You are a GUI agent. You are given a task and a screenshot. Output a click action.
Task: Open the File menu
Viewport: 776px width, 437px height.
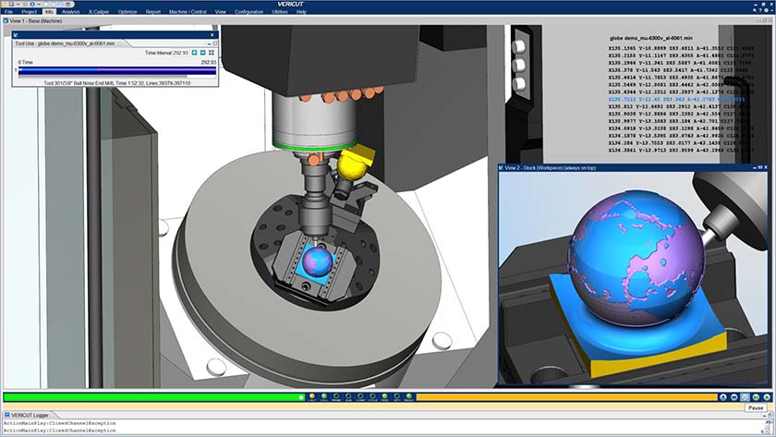coord(8,12)
